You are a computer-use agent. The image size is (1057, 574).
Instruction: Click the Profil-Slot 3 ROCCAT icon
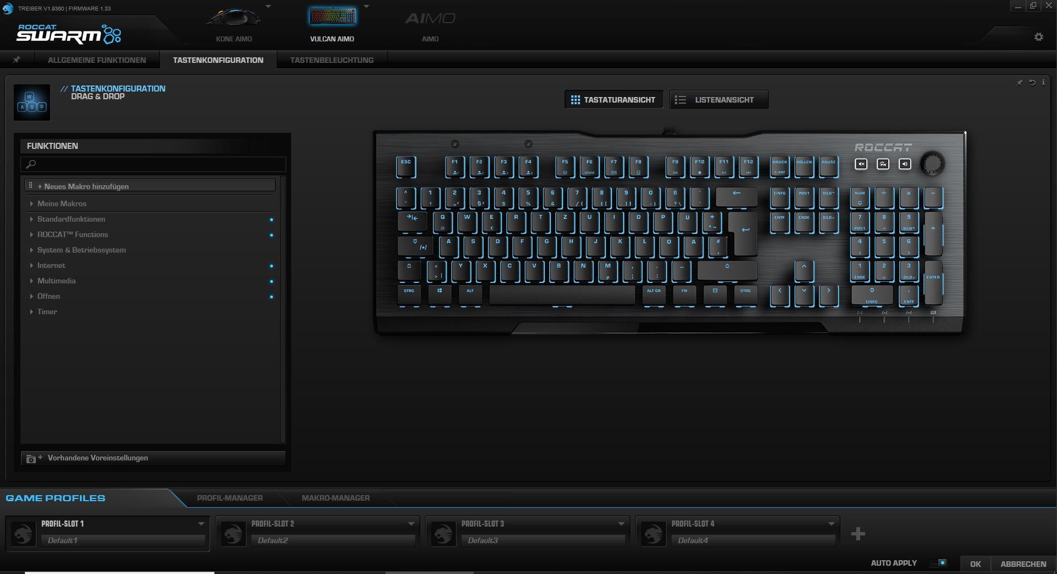pyautogui.click(x=443, y=534)
